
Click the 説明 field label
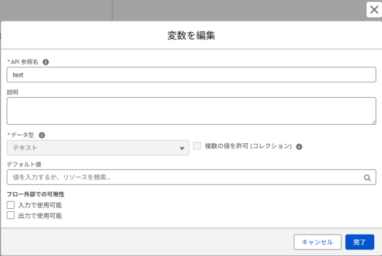click(x=13, y=92)
